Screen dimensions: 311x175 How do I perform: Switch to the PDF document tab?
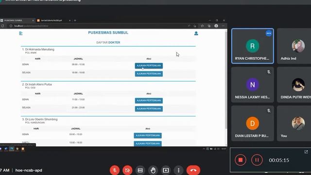tap(53, 20)
